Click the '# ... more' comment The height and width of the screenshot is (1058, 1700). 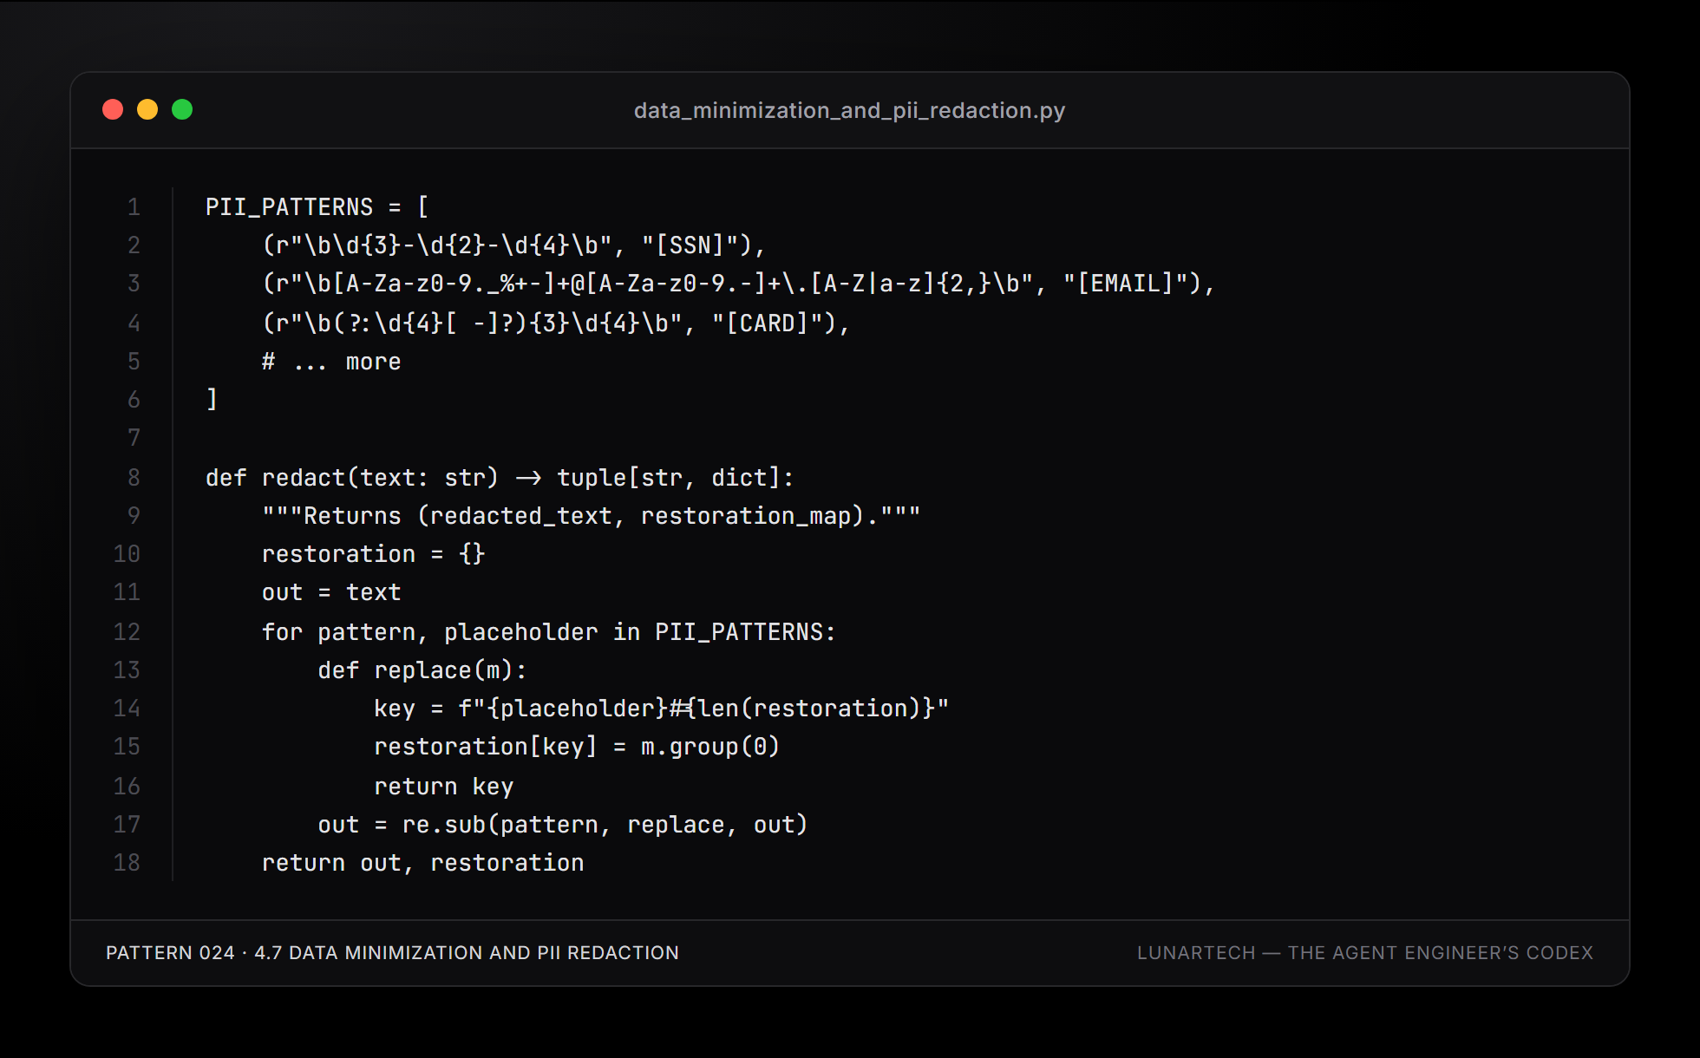coord(331,362)
